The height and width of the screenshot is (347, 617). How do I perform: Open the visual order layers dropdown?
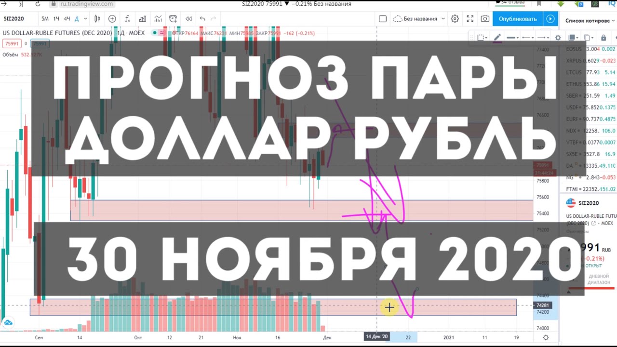pos(573,38)
